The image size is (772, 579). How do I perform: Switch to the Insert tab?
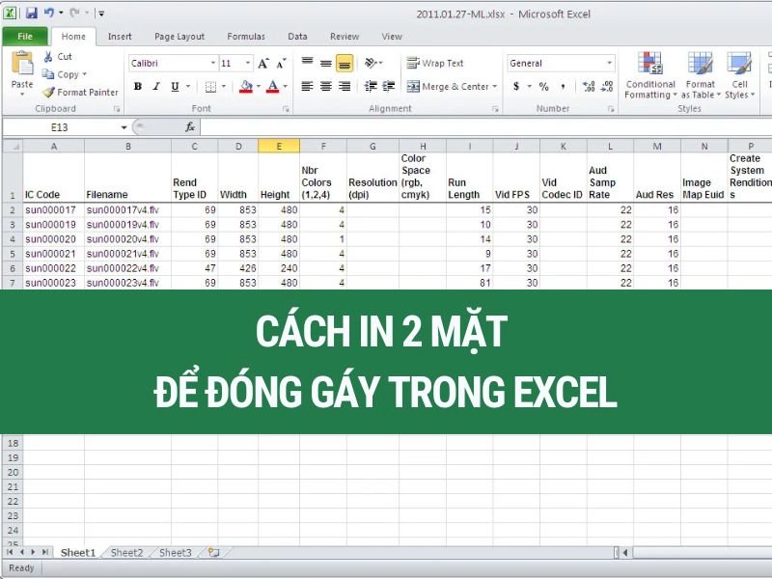click(120, 37)
